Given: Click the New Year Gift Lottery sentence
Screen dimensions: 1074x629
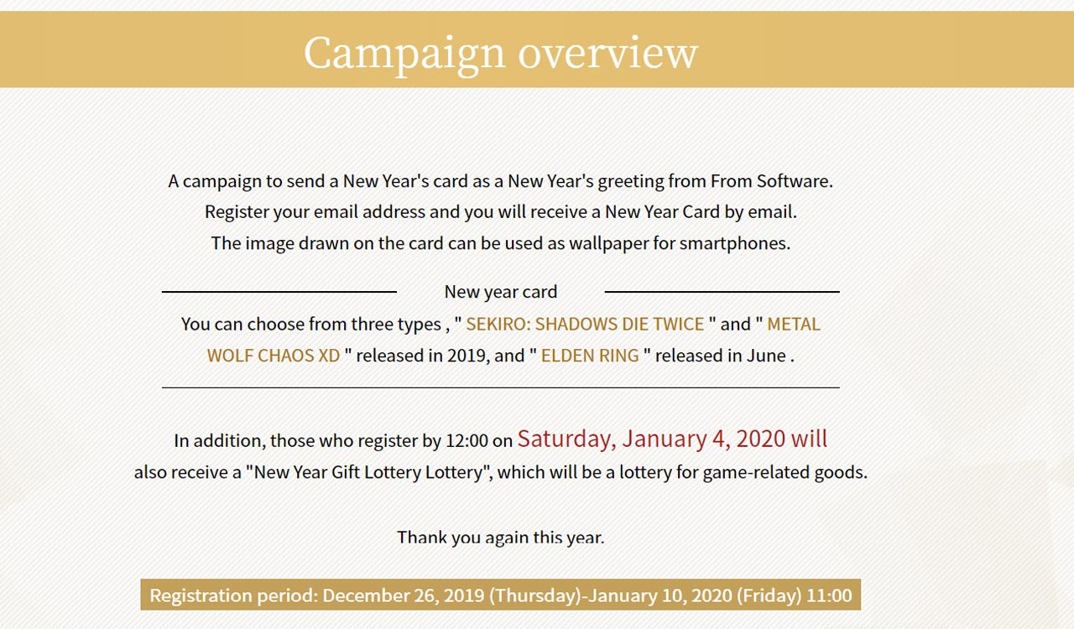Looking at the screenshot, I should 500,472.
